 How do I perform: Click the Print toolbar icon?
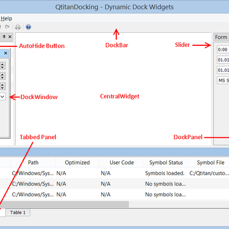(x=18, y=27)
